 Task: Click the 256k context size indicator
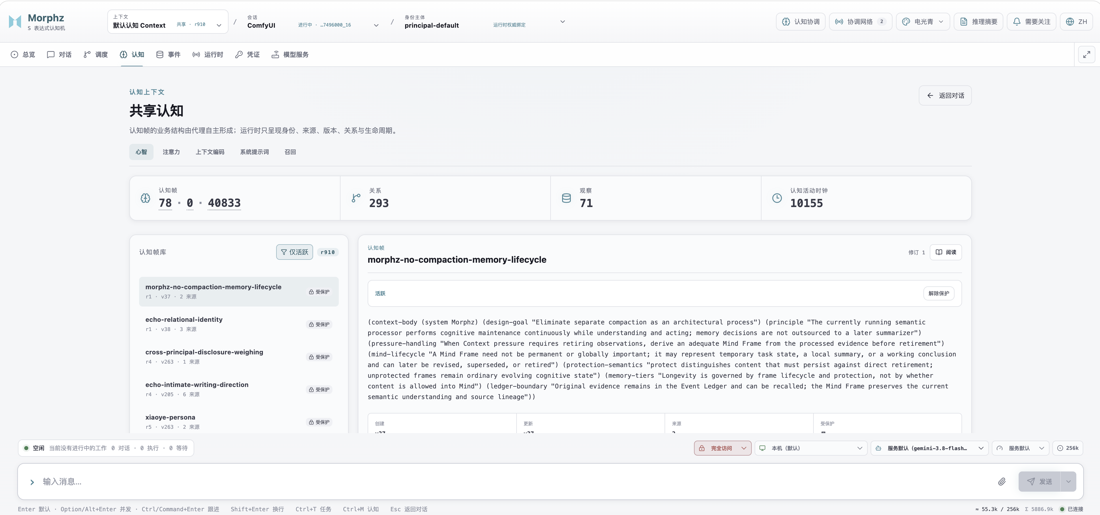pyautogui.click(x=1068, y=448)
